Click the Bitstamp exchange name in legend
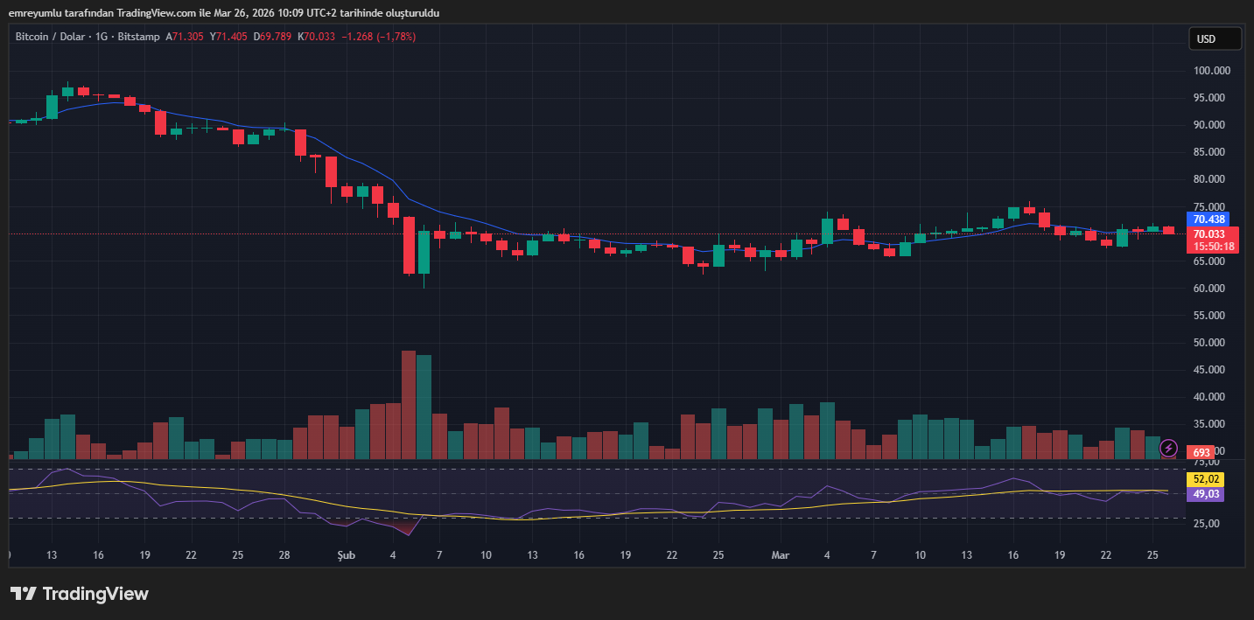 tap(140, 37)
